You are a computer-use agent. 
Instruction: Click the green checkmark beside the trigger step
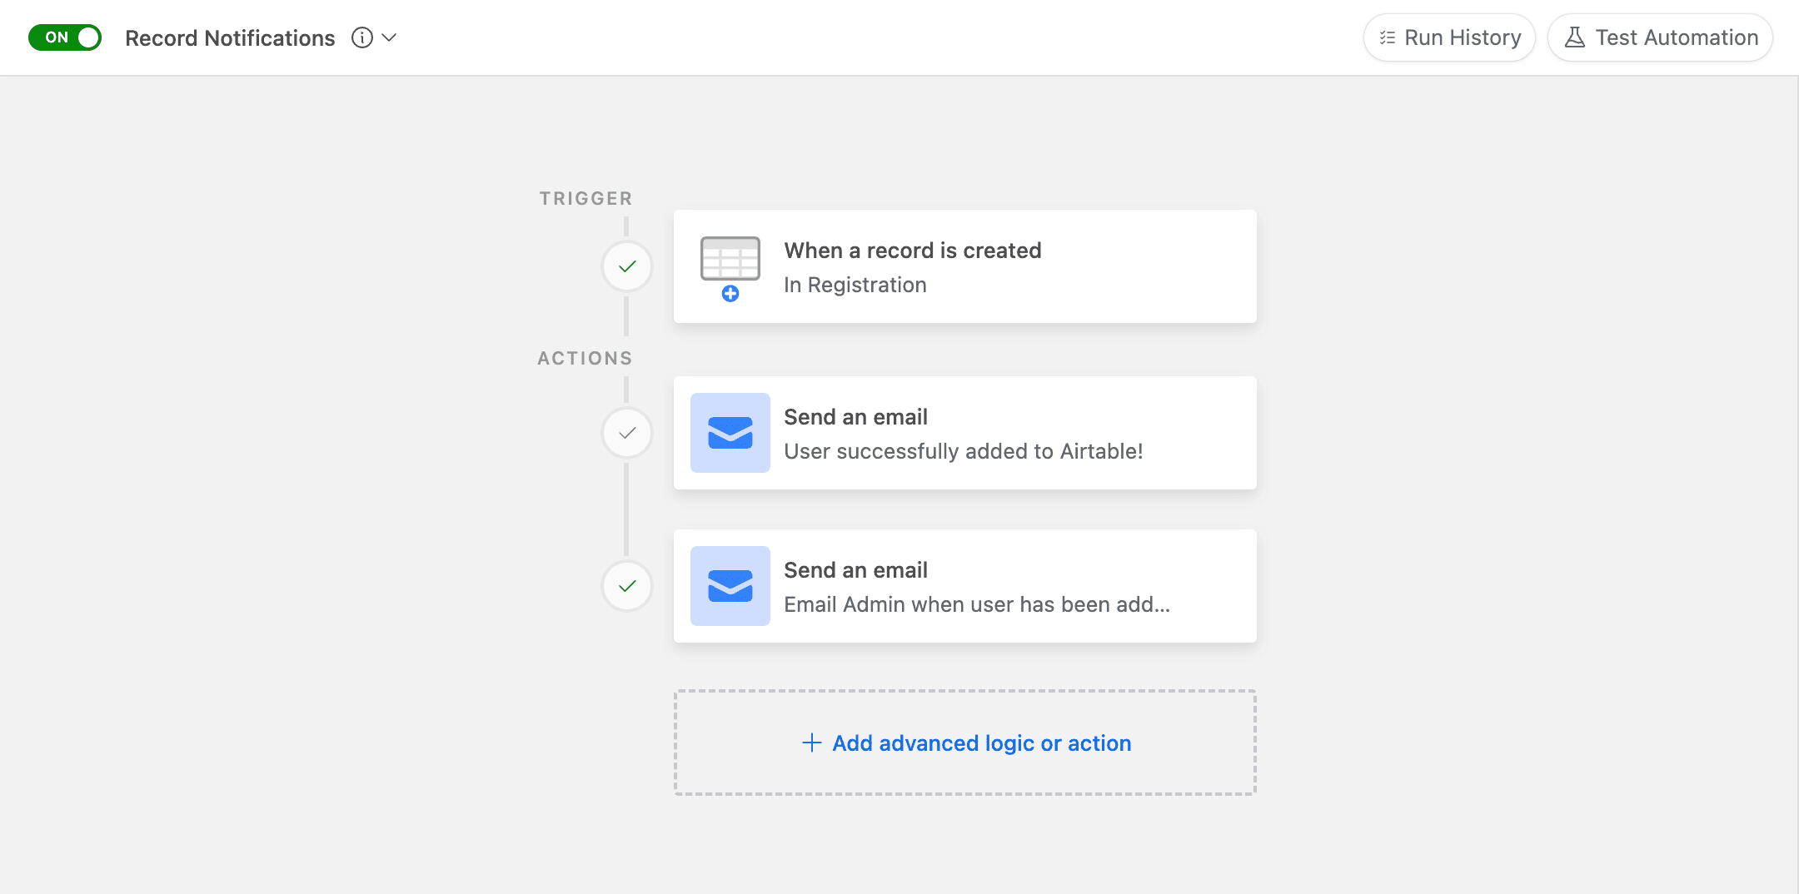(627, 266)
